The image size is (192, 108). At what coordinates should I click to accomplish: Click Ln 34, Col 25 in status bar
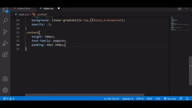[x=111, y=99]
